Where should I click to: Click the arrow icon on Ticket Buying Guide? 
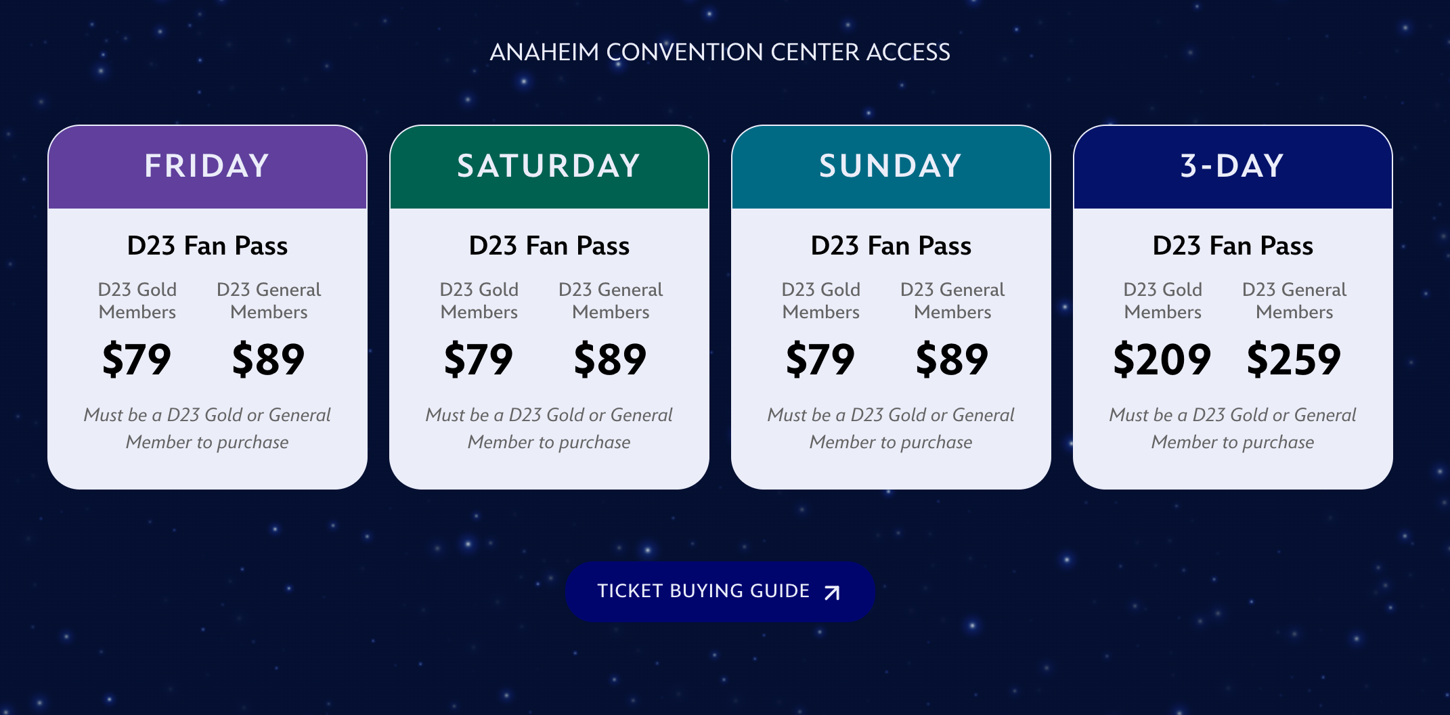point(832,592)
